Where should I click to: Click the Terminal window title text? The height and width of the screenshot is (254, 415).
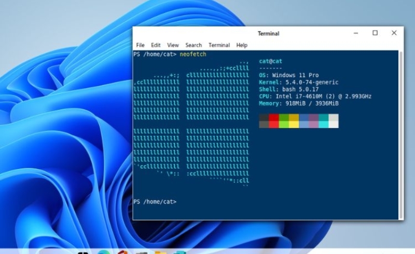coord(268,34)
